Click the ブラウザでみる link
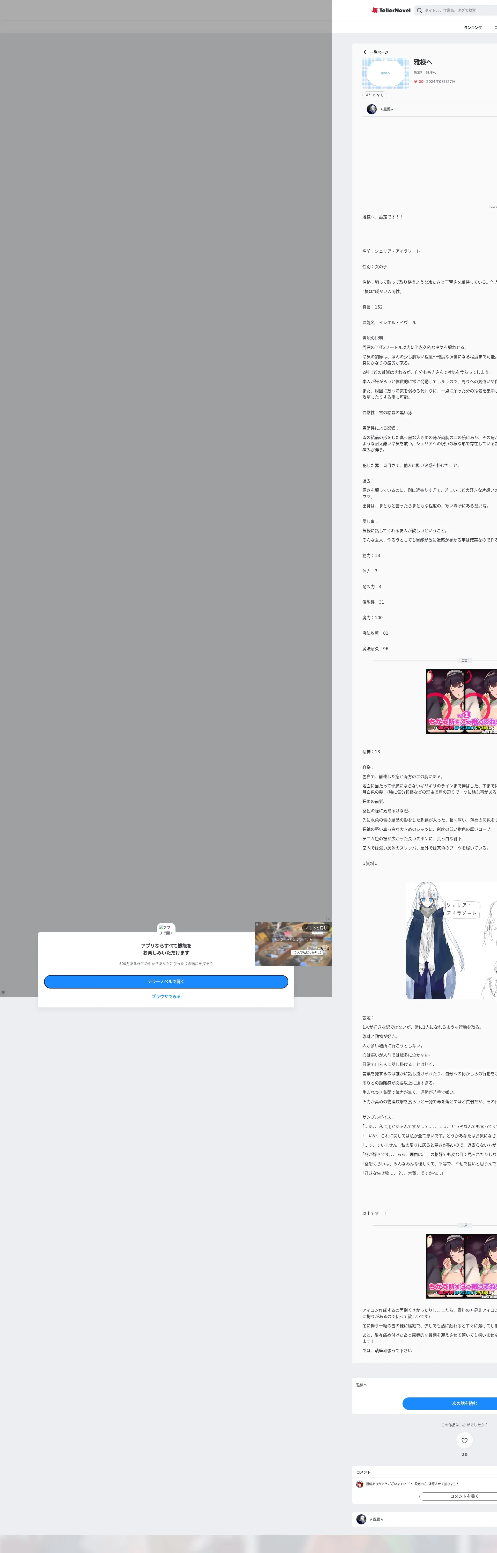 click(x=166, y=997)
